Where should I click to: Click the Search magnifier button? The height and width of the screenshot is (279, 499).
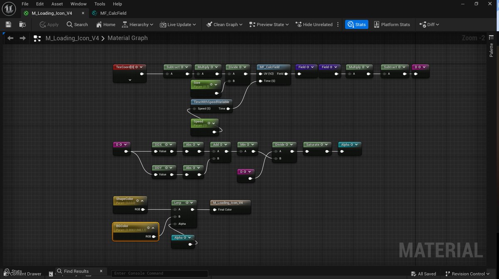point(77,24)
